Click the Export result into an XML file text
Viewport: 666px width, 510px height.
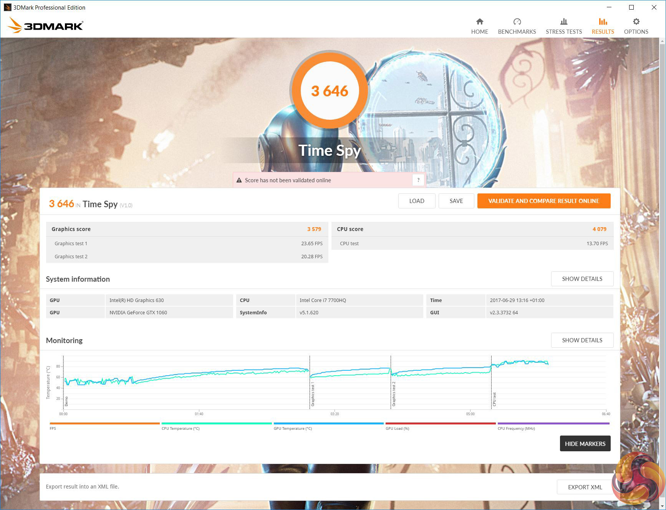pyautogui.click(x=83, y=487)
